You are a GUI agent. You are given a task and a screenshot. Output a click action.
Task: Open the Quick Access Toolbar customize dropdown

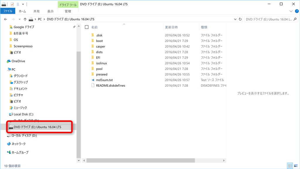[23, 4]
